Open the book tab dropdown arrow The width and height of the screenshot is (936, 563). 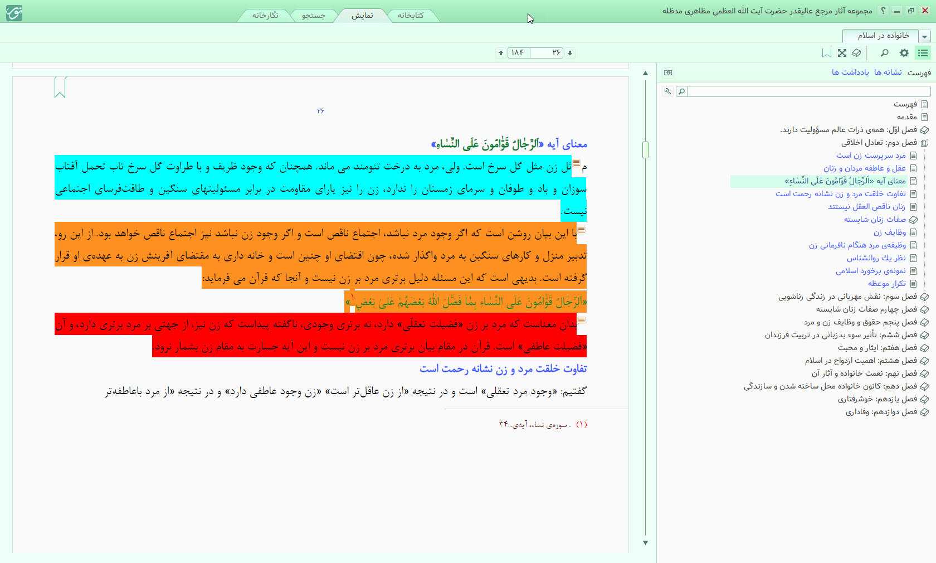pyautogui.click(x=925, y=37)
